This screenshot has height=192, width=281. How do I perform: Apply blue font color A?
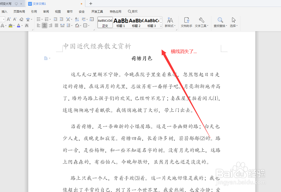tap(19, 26)
